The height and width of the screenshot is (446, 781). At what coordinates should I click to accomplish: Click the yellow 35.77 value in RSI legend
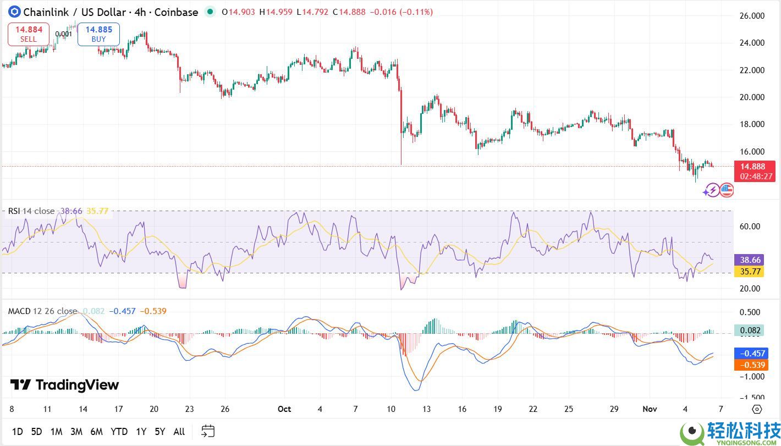click(97, 211)
